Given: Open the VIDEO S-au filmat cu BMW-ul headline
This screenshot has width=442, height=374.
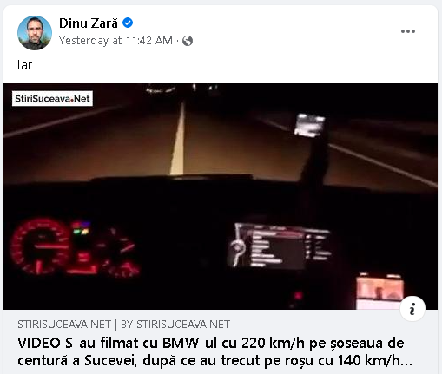Looking at the screenshot, I should pos(214,351).
